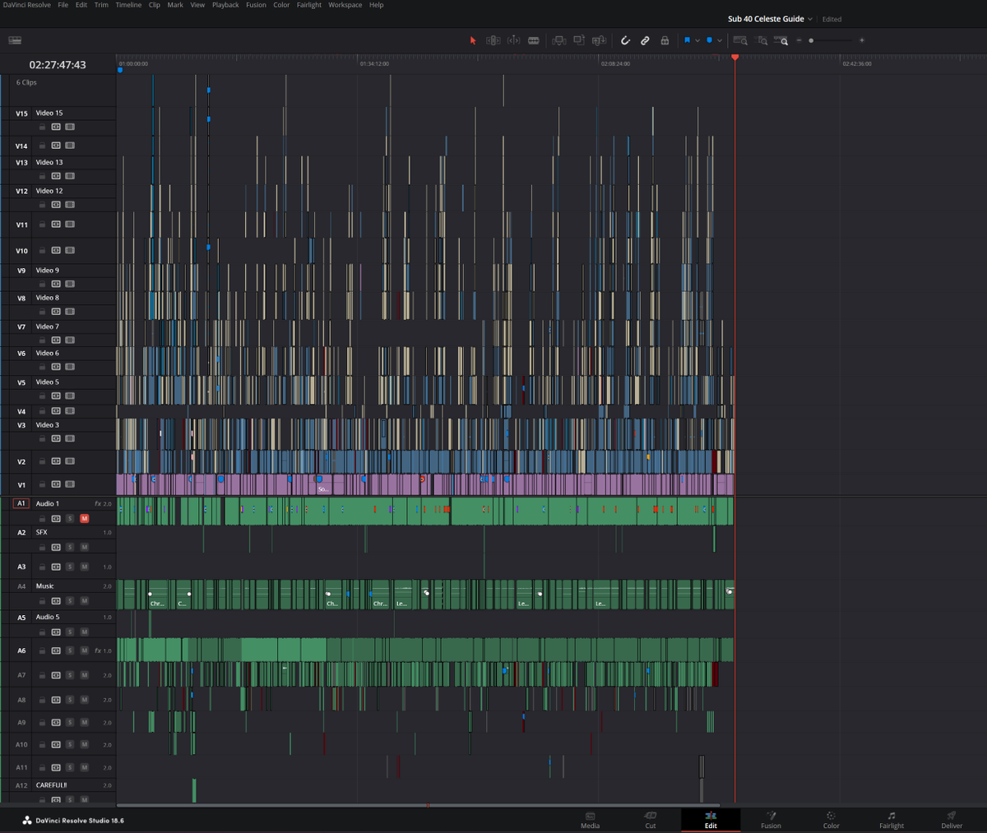Toggle the Linked Selection chain icon
The width and height of the screenshot is (987, 833).
[x=645, y=40]
